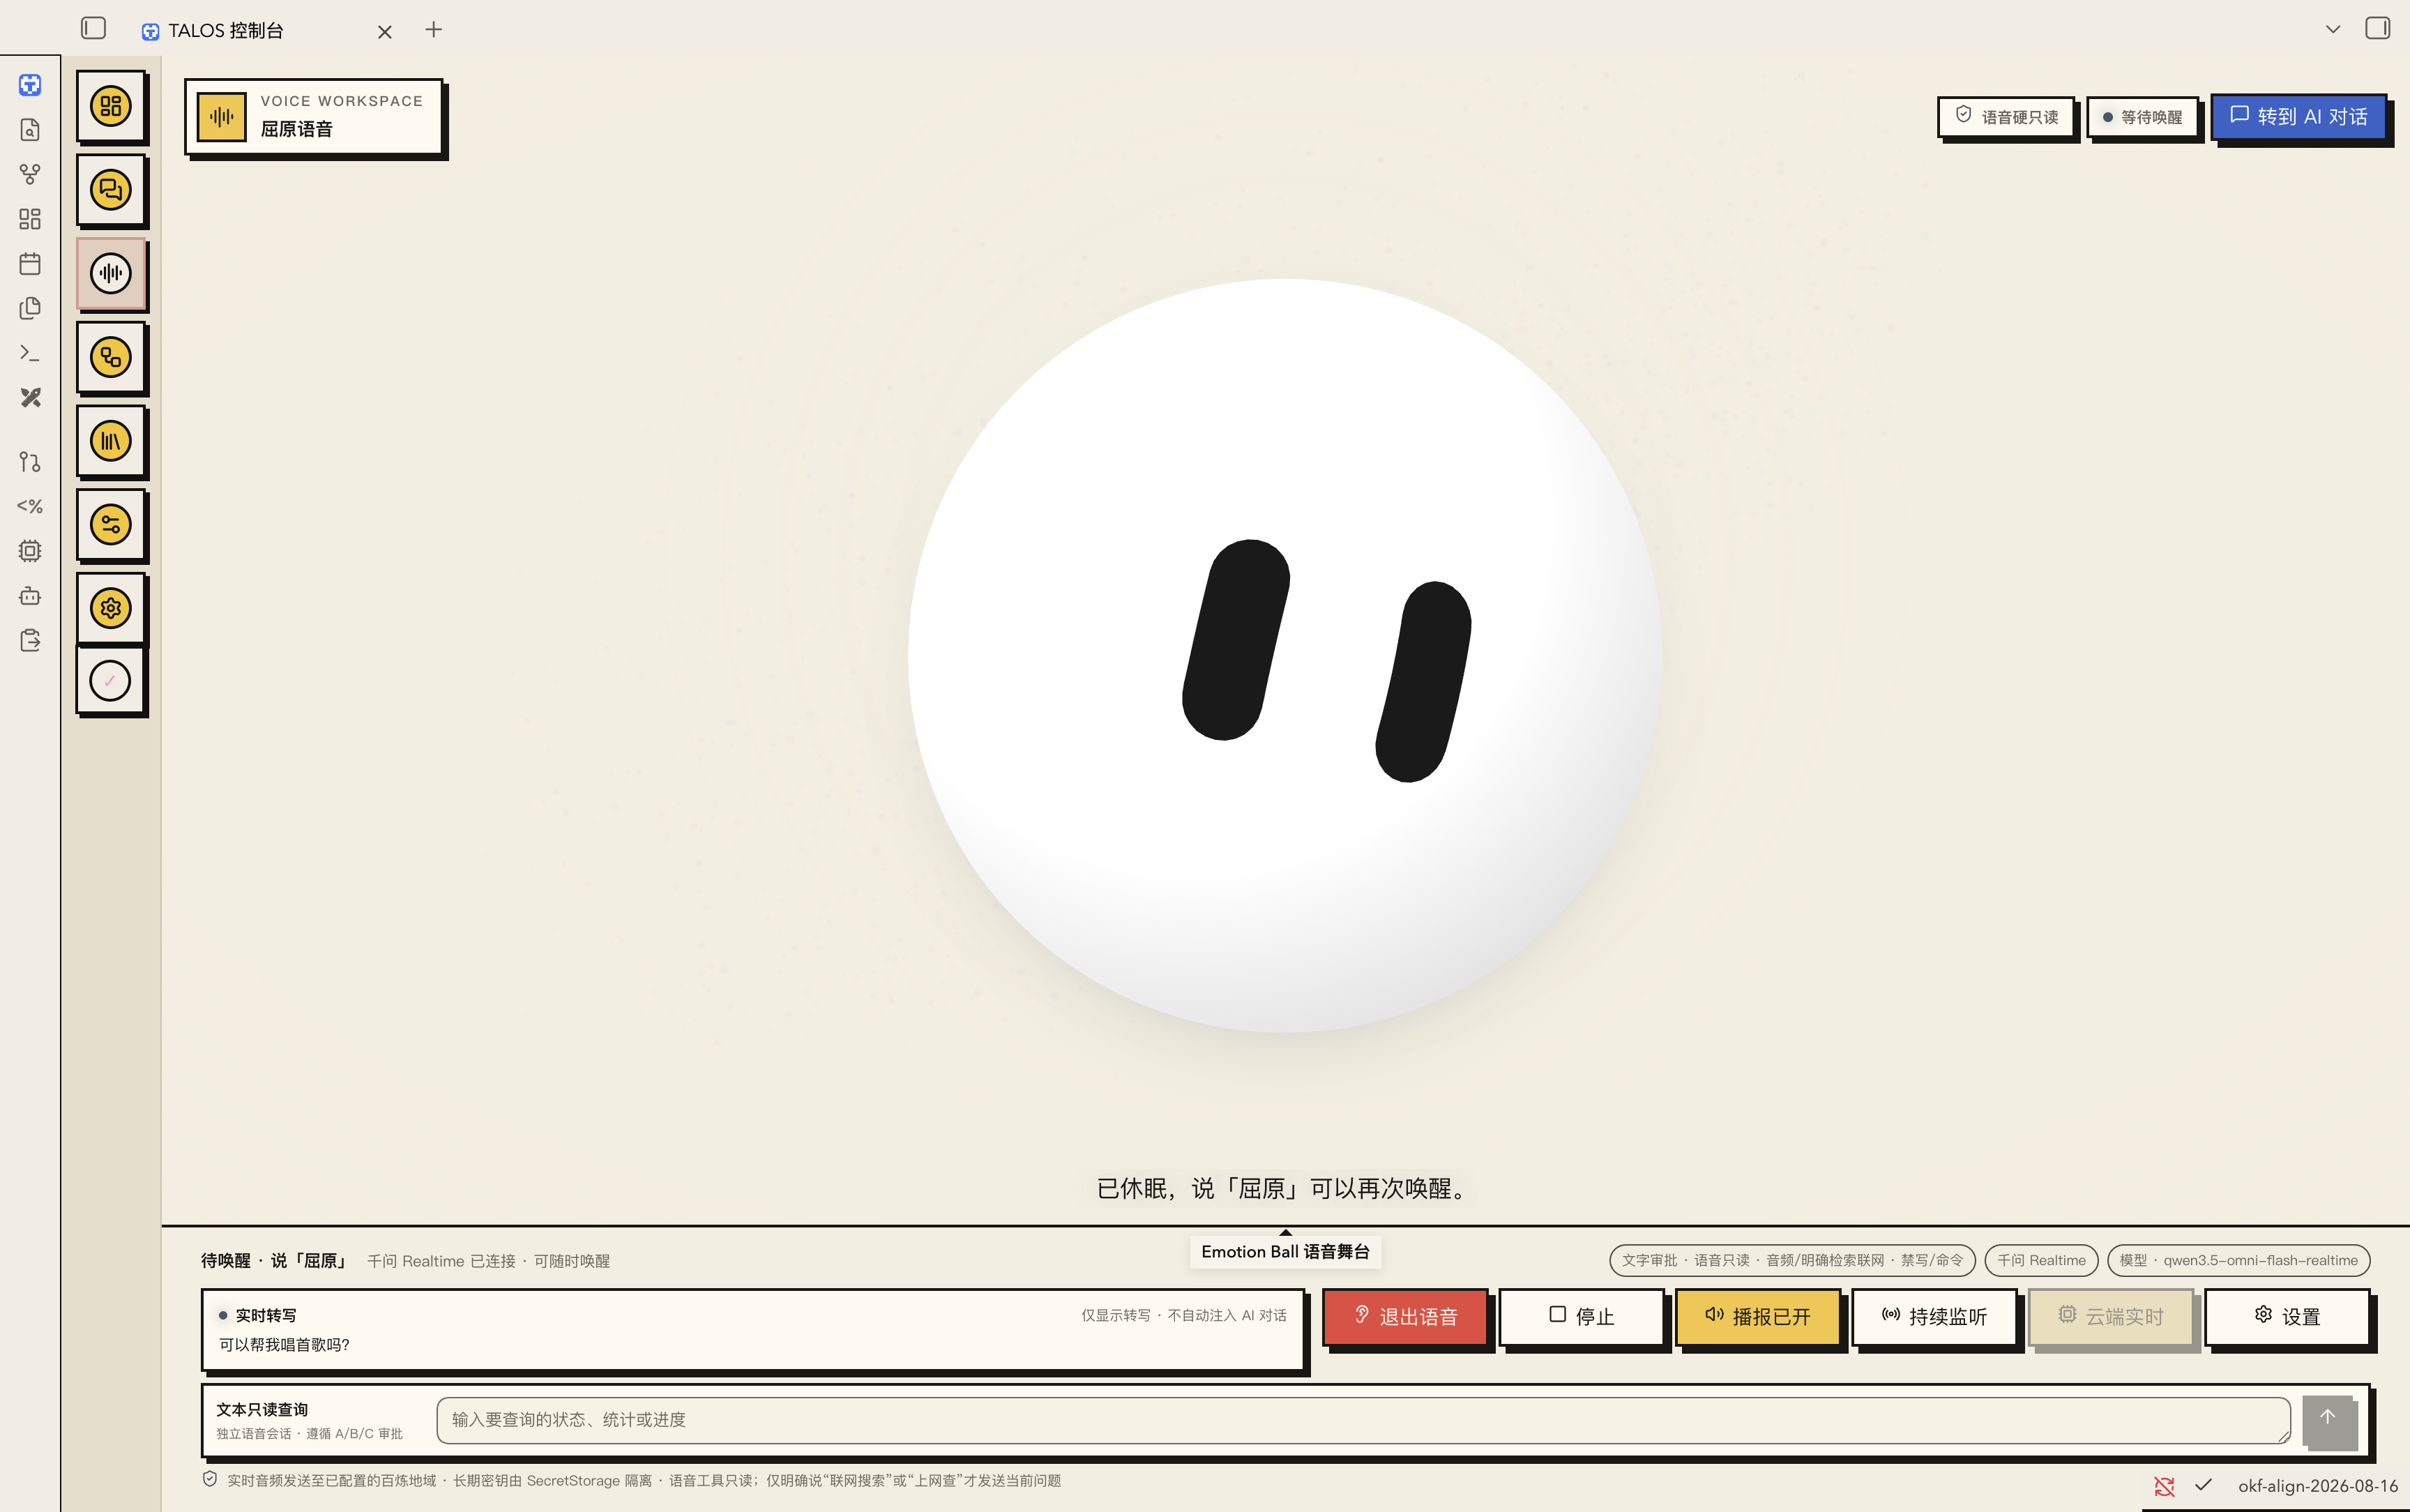Image resolution: width=2410 pixels, height=1512 pixels.
Task: Focus the 输入要查询的状态 query input field
Action: (1363, 1420)
